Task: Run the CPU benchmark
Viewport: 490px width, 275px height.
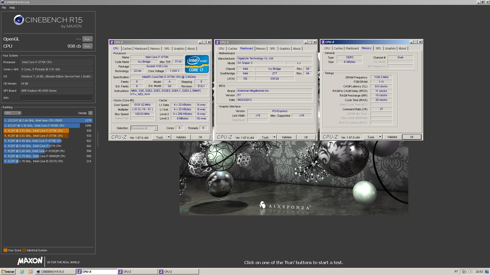Action: (87, 46)
